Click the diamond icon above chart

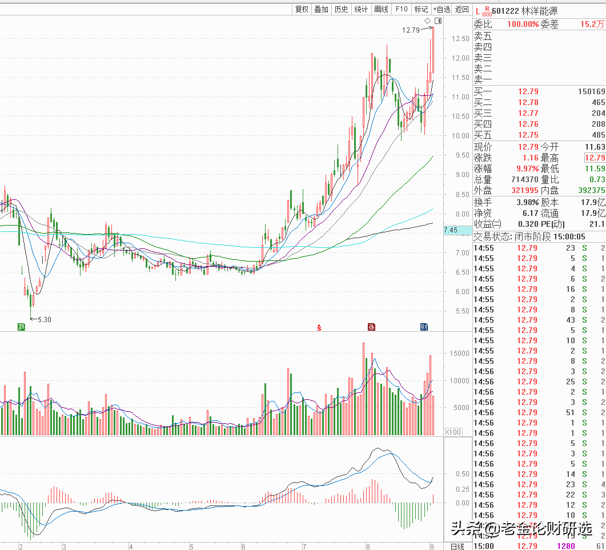tap(427, 21)
